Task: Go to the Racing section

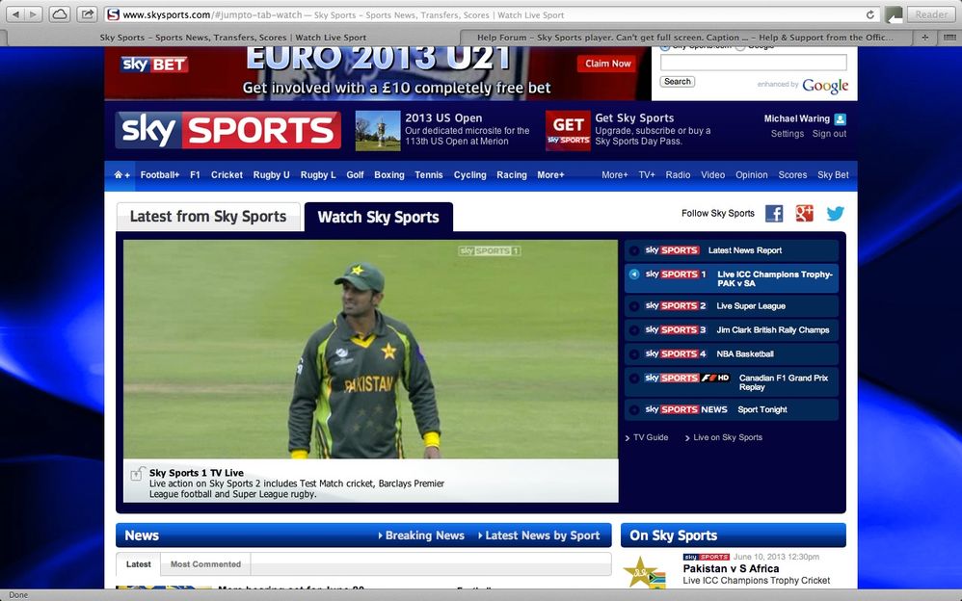Action: pos(512,174)
